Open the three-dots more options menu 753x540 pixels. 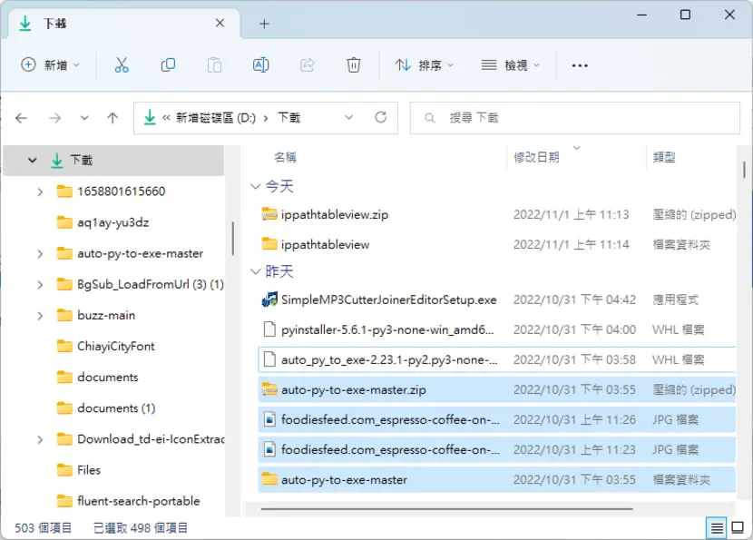coord(580,65)
